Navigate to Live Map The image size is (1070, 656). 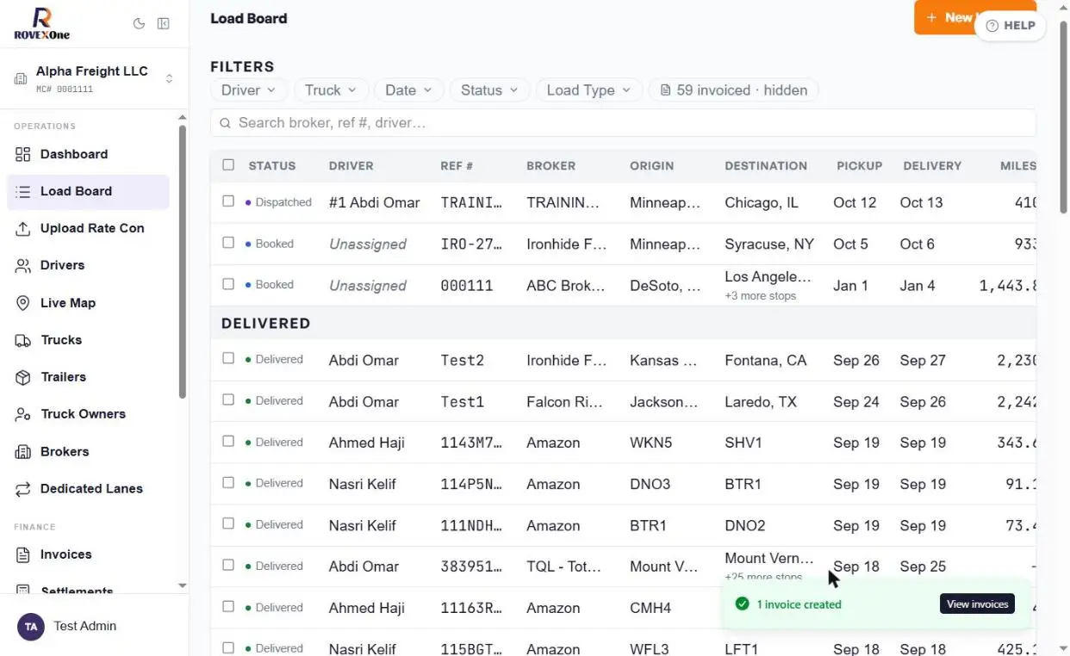click(x=88, y=303)
